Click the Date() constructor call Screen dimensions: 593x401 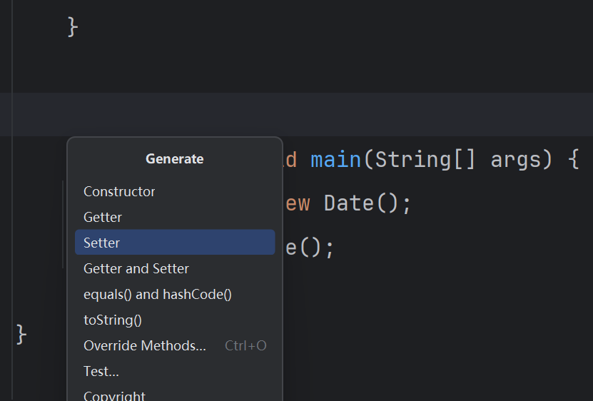(x=362, y=203)
